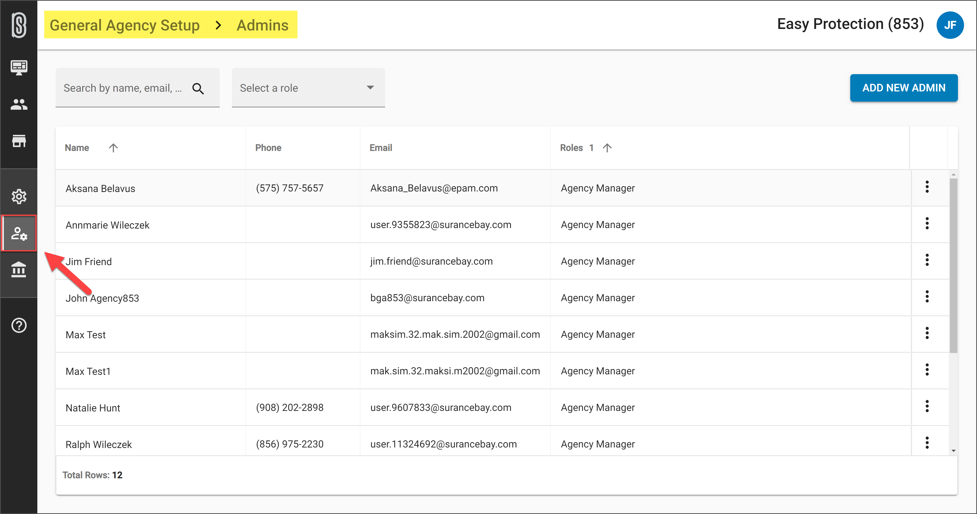977x514 pixels.
Task: Open the help question mark icon
Action: [x=19, y=325]
